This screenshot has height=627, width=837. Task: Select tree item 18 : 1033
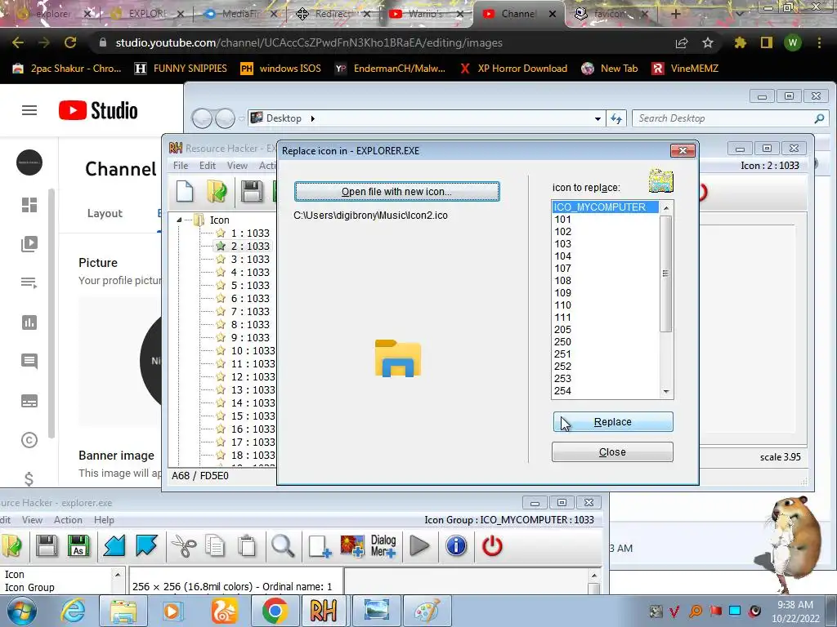click(x=253, y=456)
